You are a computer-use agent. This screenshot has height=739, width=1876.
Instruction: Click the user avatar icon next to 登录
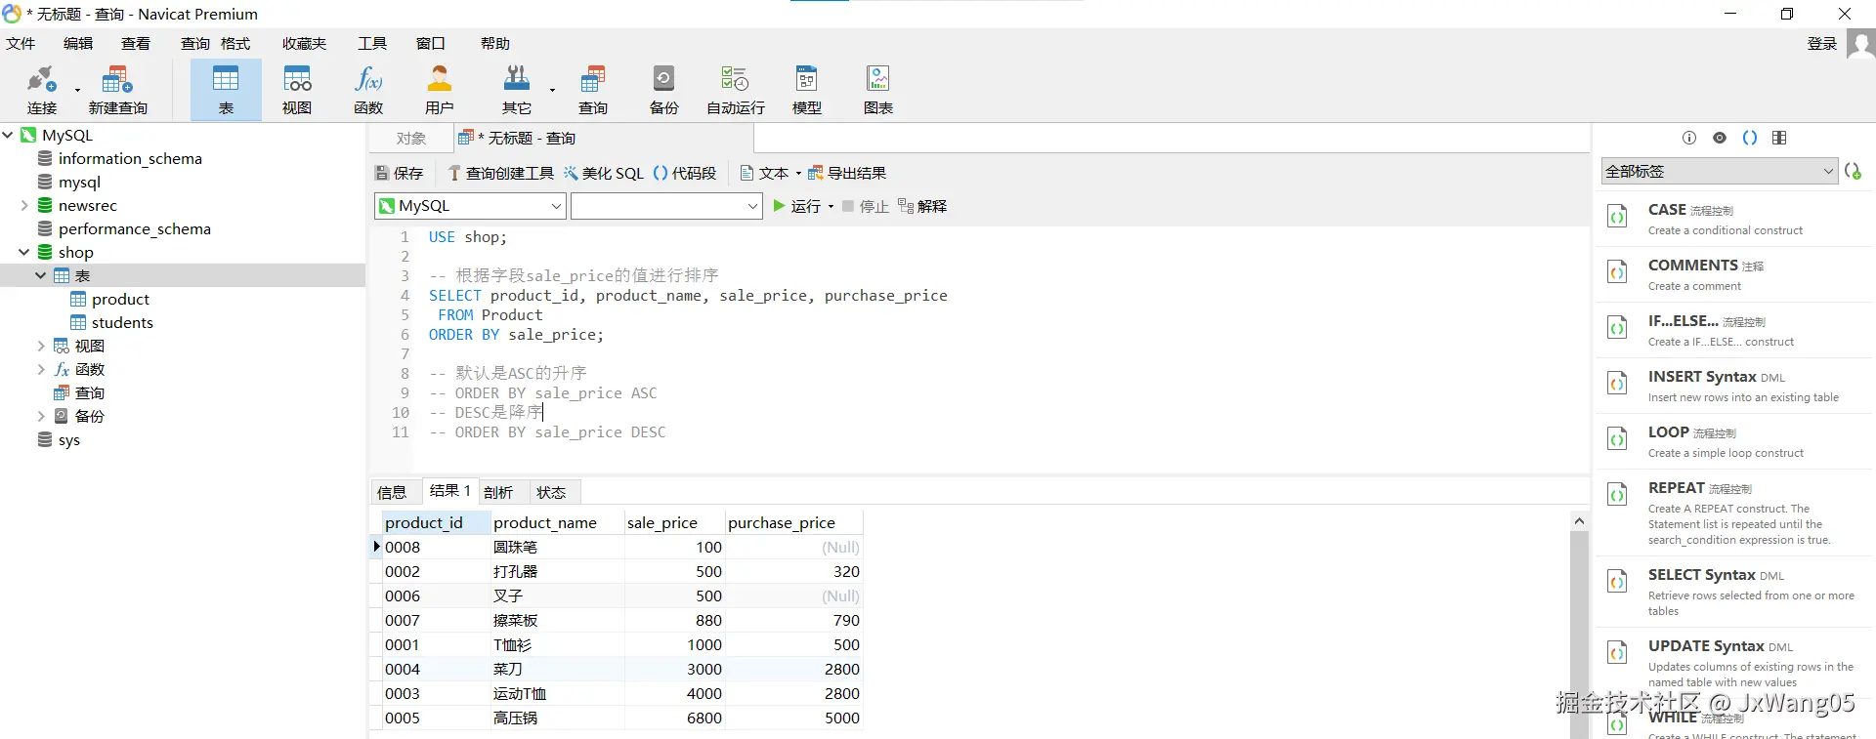(x=1860, y=44)
